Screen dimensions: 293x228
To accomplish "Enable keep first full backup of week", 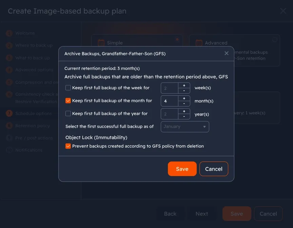I will 68,88.
